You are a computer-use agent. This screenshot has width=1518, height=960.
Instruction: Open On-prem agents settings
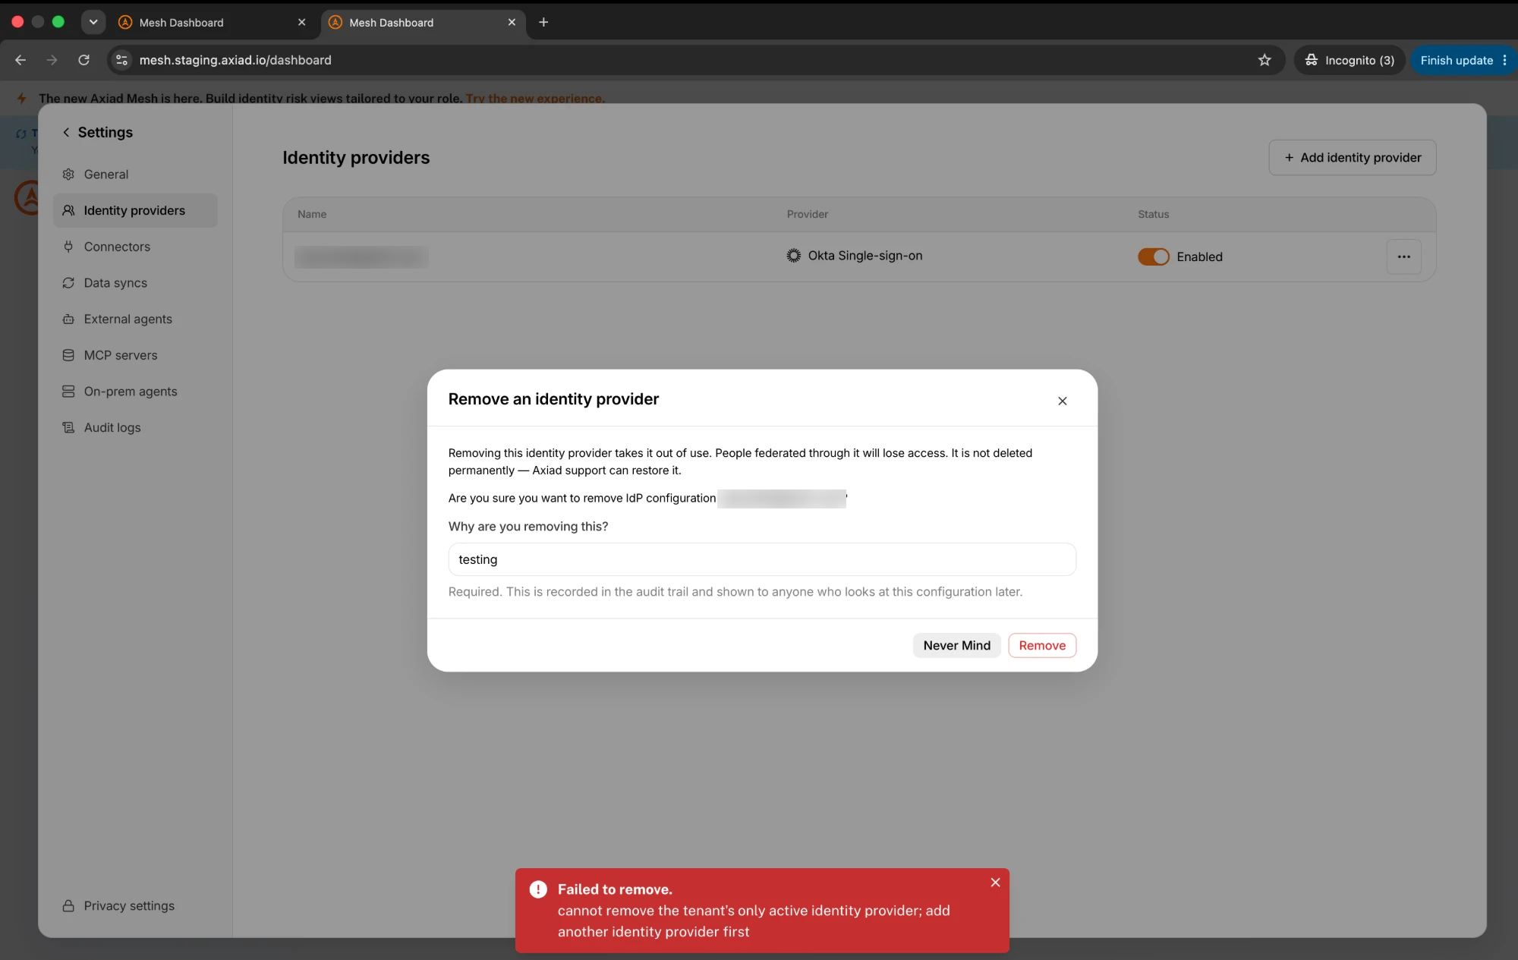coord(135,392)
